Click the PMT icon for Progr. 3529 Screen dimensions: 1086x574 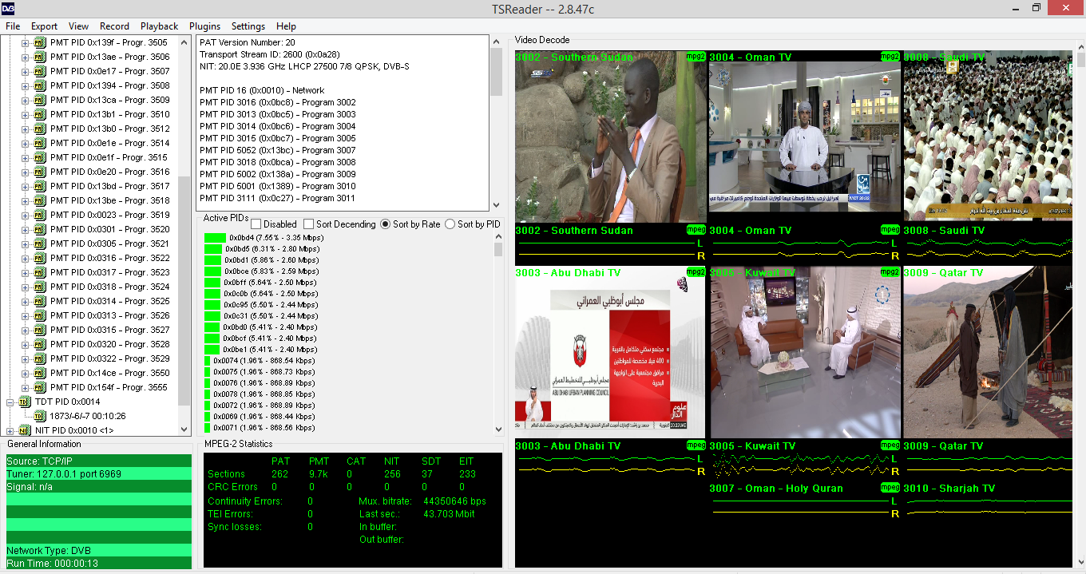[x=40, y=359]
